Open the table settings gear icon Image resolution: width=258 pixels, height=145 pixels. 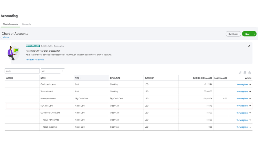pyautogui.click(x=250, y=73)
